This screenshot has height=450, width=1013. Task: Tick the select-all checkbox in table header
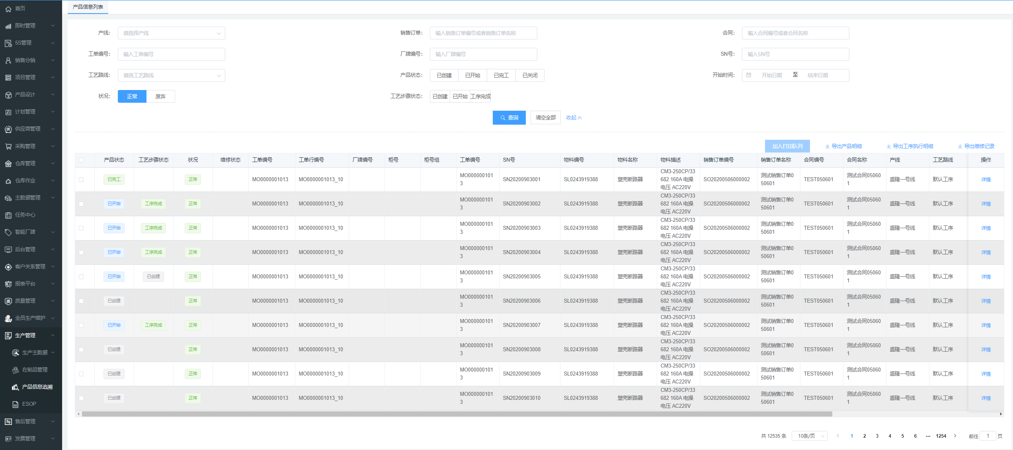tap(81, 160)
